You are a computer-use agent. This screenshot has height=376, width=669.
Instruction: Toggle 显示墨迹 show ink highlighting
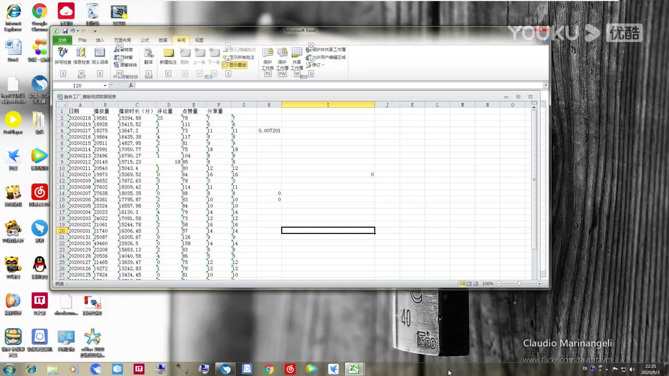coord(235,64)
